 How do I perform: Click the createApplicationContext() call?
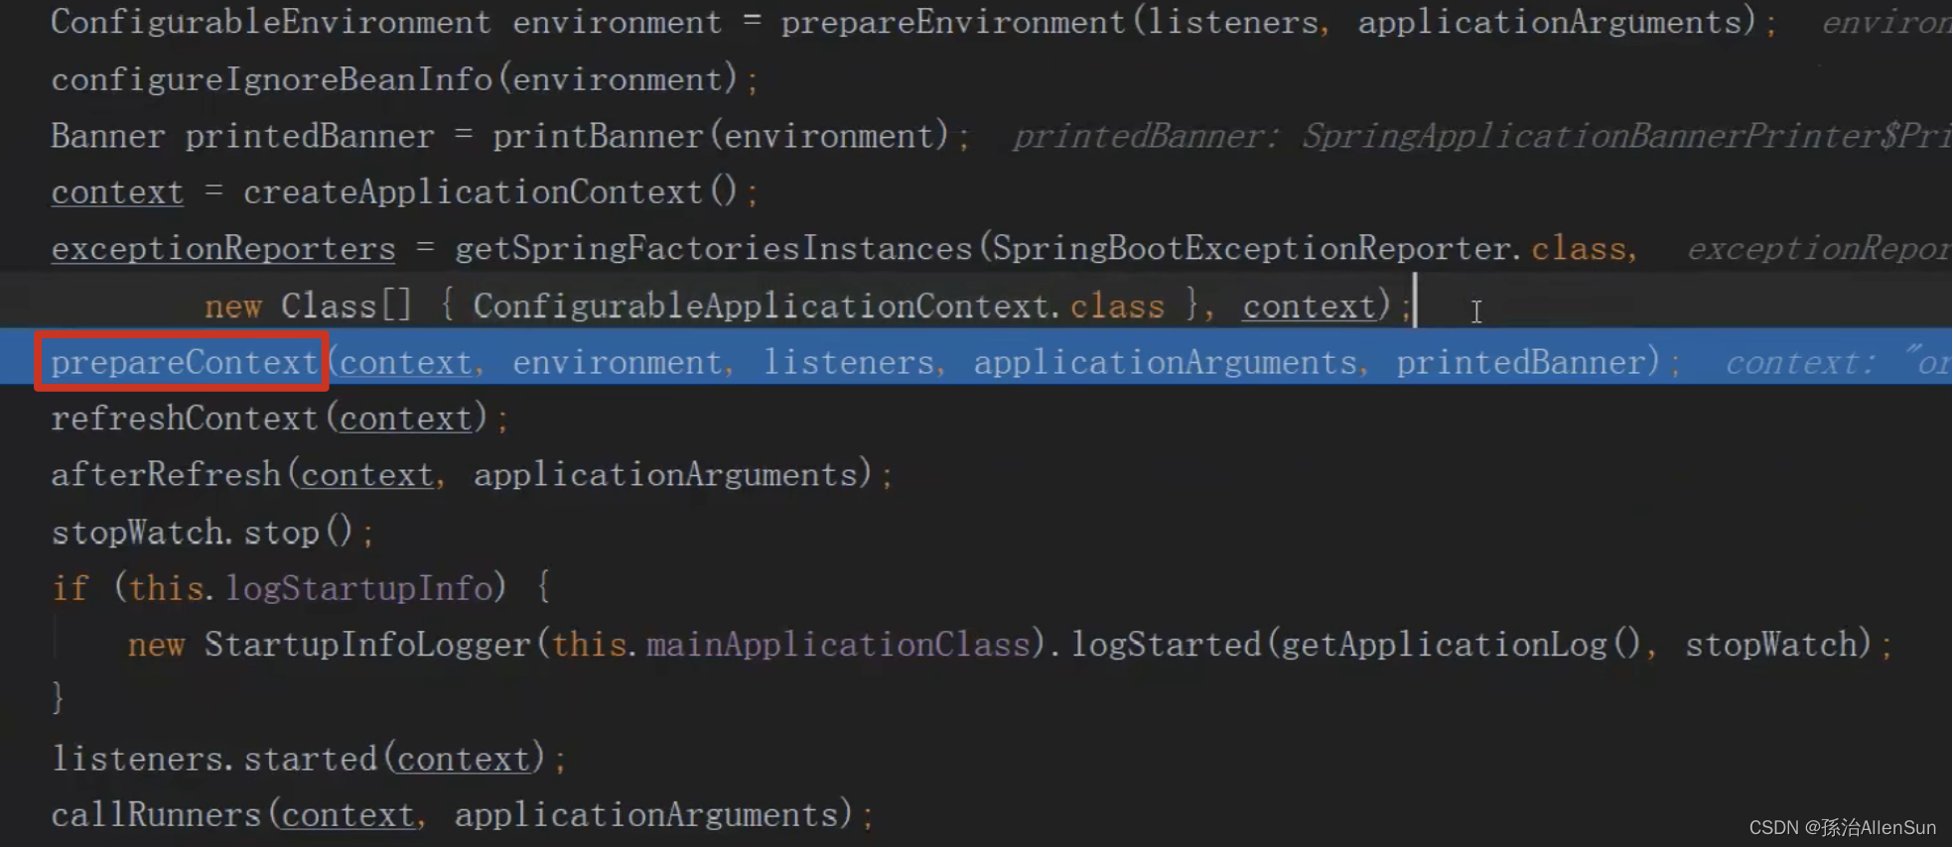click(x=490, y=192)
